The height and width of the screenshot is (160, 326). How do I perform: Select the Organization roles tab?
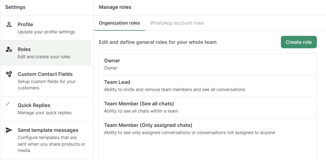pos(119,23)
